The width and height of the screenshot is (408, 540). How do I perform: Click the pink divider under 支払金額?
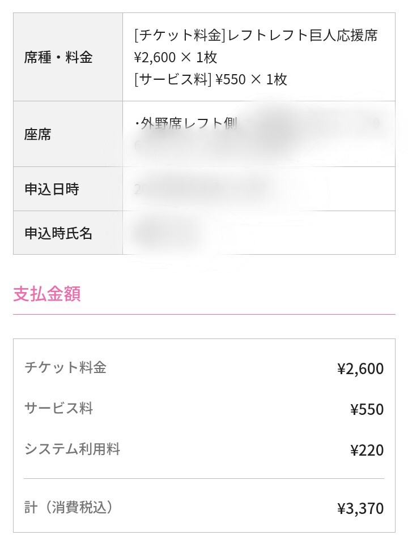(204, 314)
